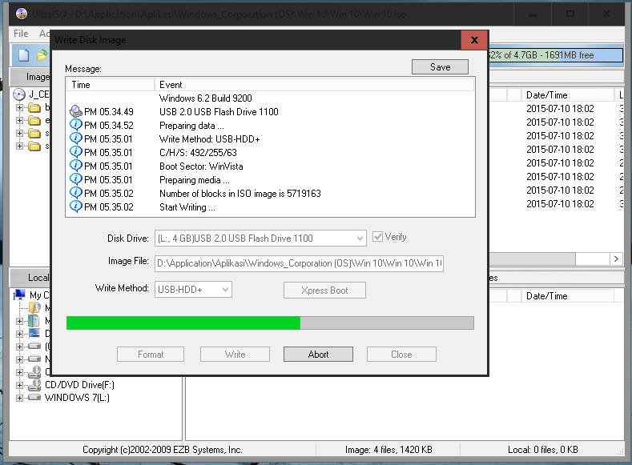Screen dimensions: 632x465
Task: Open the Disk Drive dropdown
Action: 360,239
